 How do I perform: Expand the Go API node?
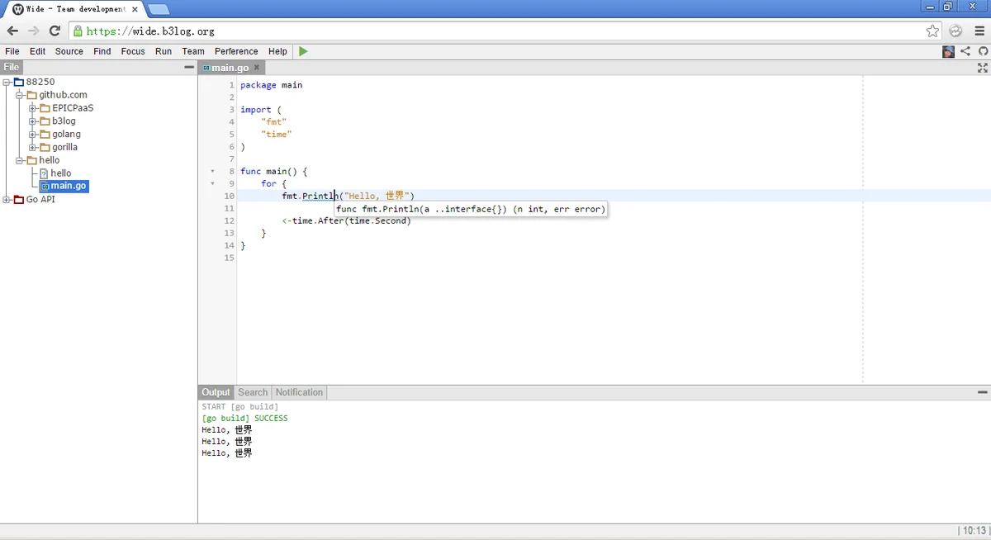[x=7, y=200]
